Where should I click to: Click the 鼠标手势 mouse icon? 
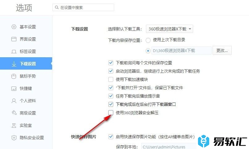(14, 76)
